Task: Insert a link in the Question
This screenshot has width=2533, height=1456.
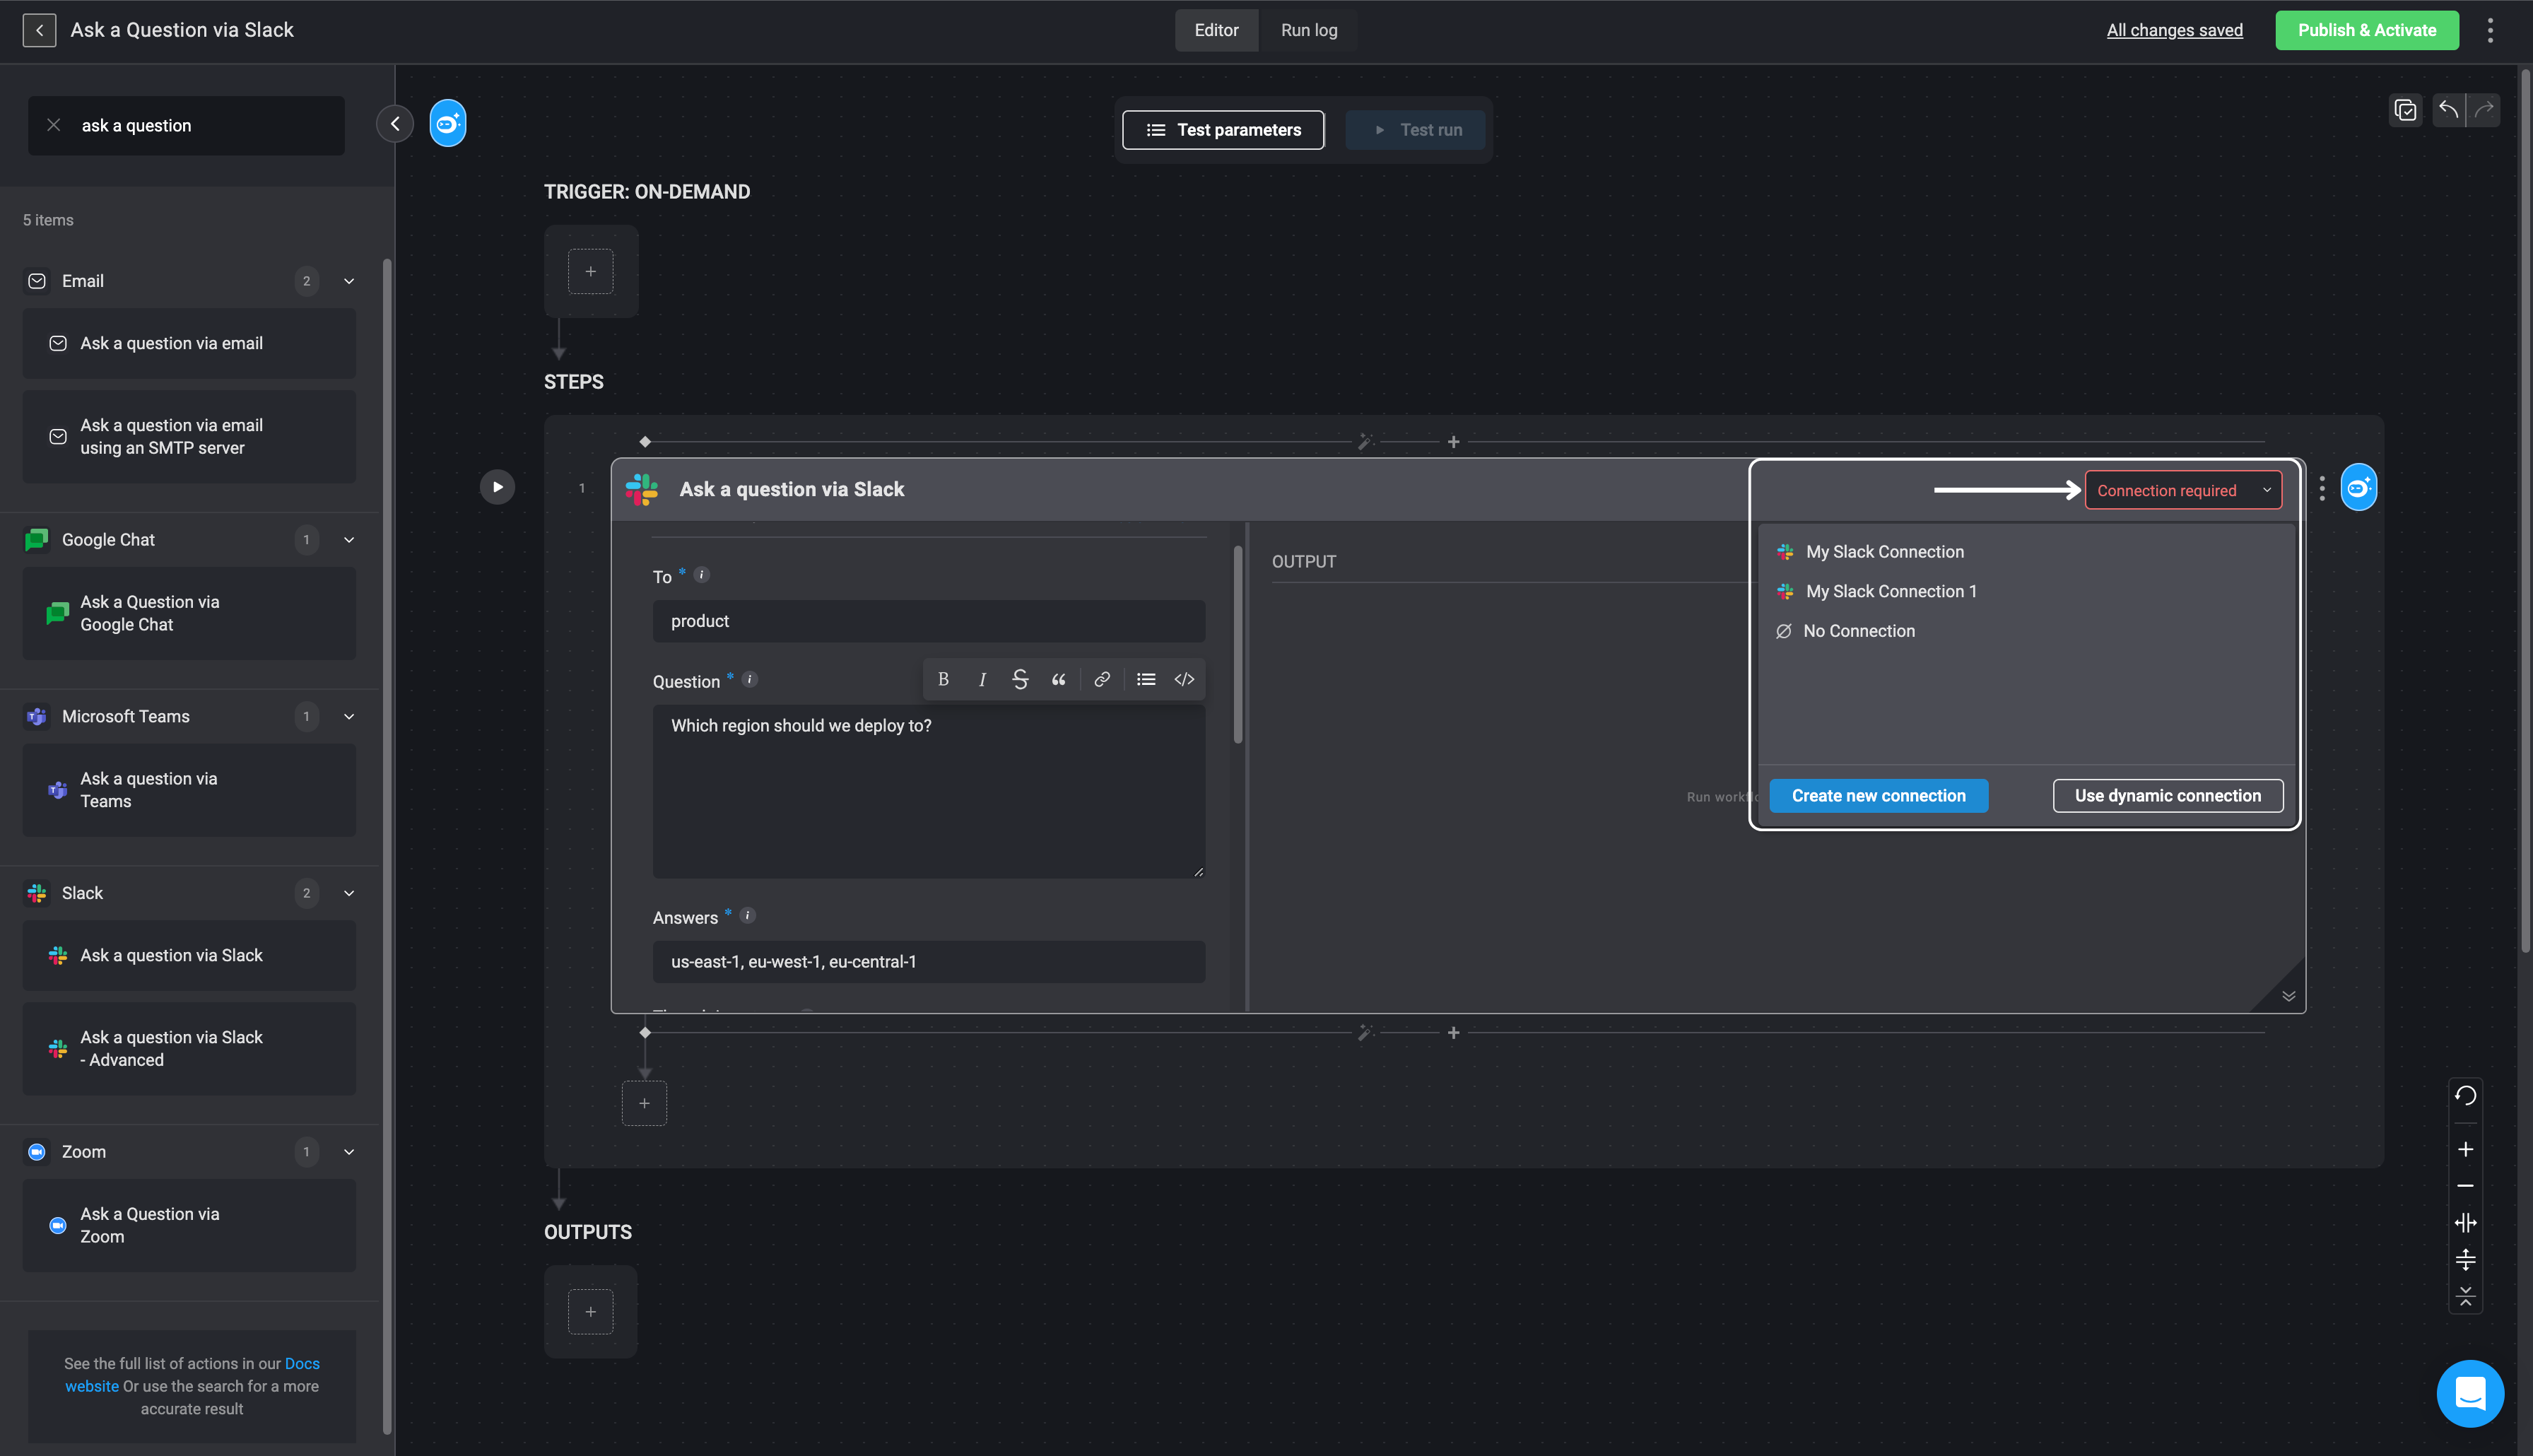Action: [1102, 679]
